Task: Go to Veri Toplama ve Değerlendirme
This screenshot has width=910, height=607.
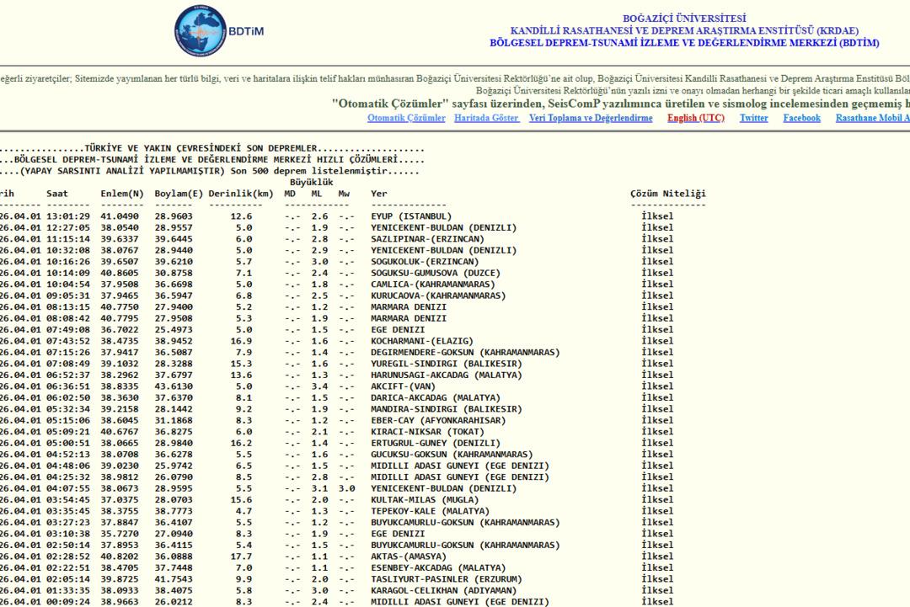Action: coord(590,118)
